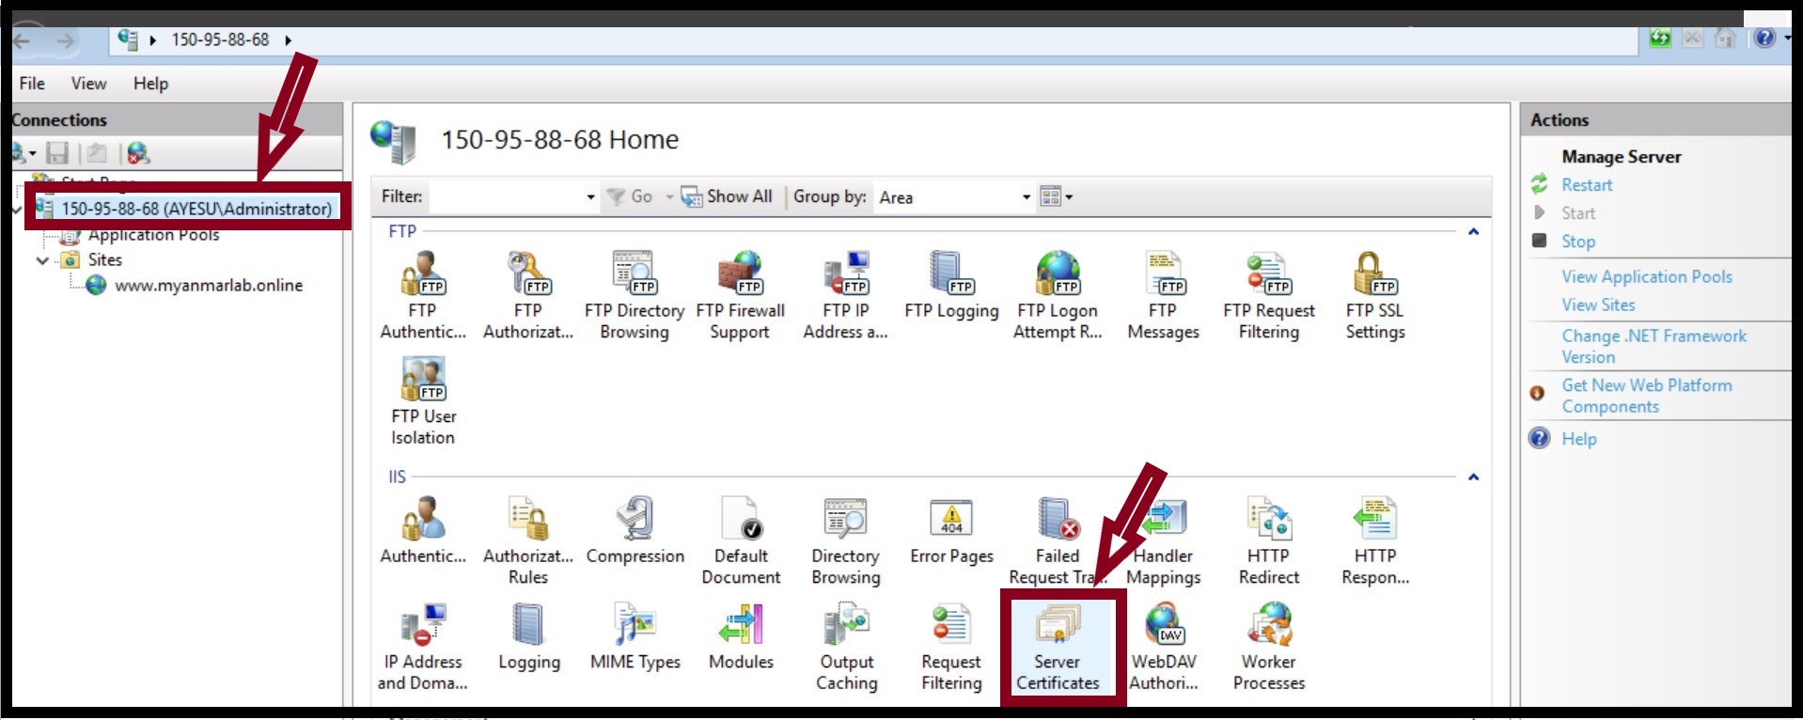The image size is (1803, 720).
Task: Click Show All button
Action: click(727, 196)
